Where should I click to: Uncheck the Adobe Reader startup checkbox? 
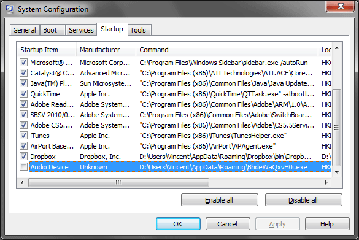(x=23, y=104)
